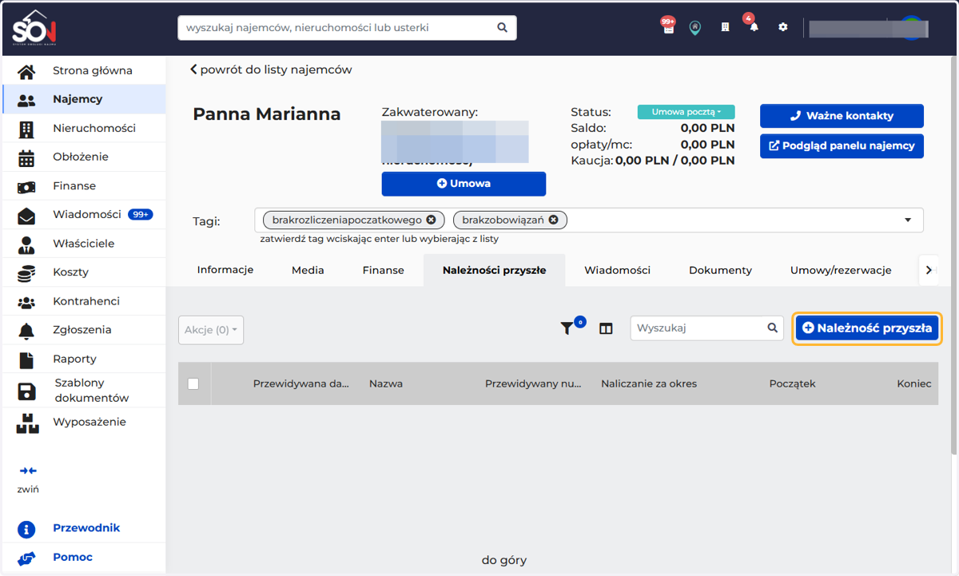The image size is (959, 576).
Task: Click the Wiadomości envelope icon
Action: pyautogui.click(x=26, y=215)
